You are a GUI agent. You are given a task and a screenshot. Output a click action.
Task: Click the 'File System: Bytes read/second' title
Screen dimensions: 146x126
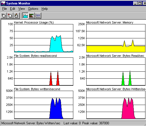click(x=35, y=56)
